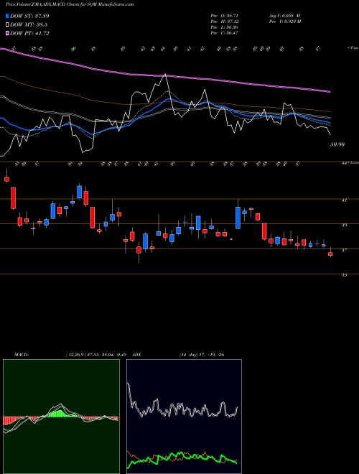The image size is (359, 474).
Task: Click the 'Pre V: 0.923 M' value
Action: pyautogui.click(x=285, y=21)
